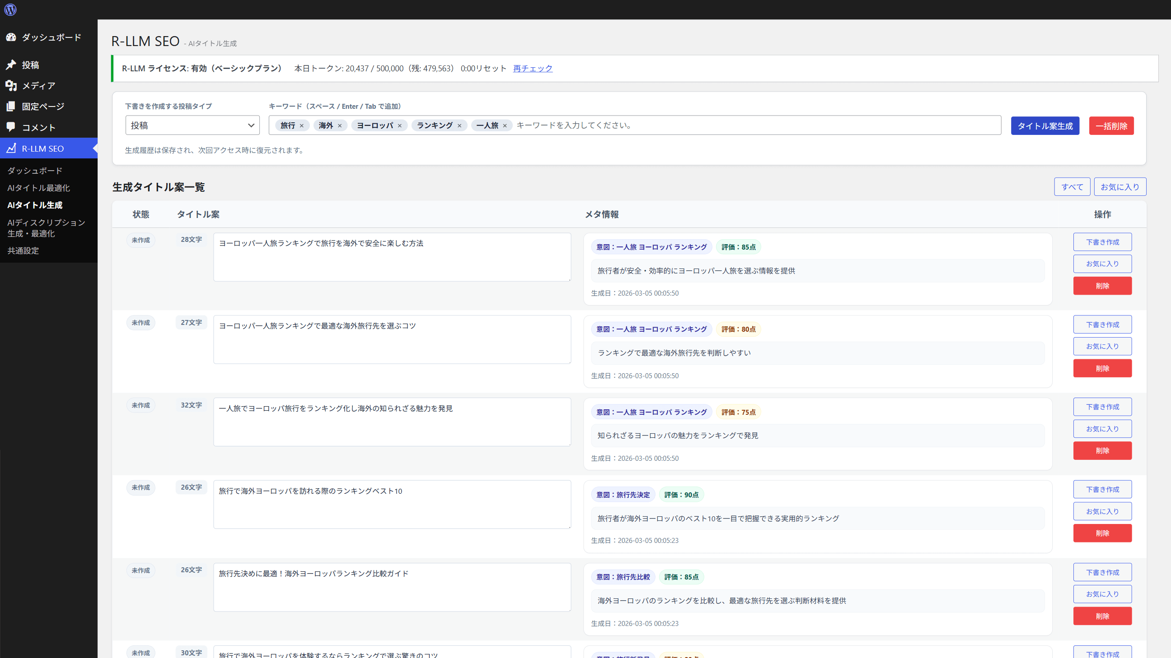Edit title ヨーロッパ一人旅ランキングで最適な海外旅行先を選ぶコツ

[392, 340]
